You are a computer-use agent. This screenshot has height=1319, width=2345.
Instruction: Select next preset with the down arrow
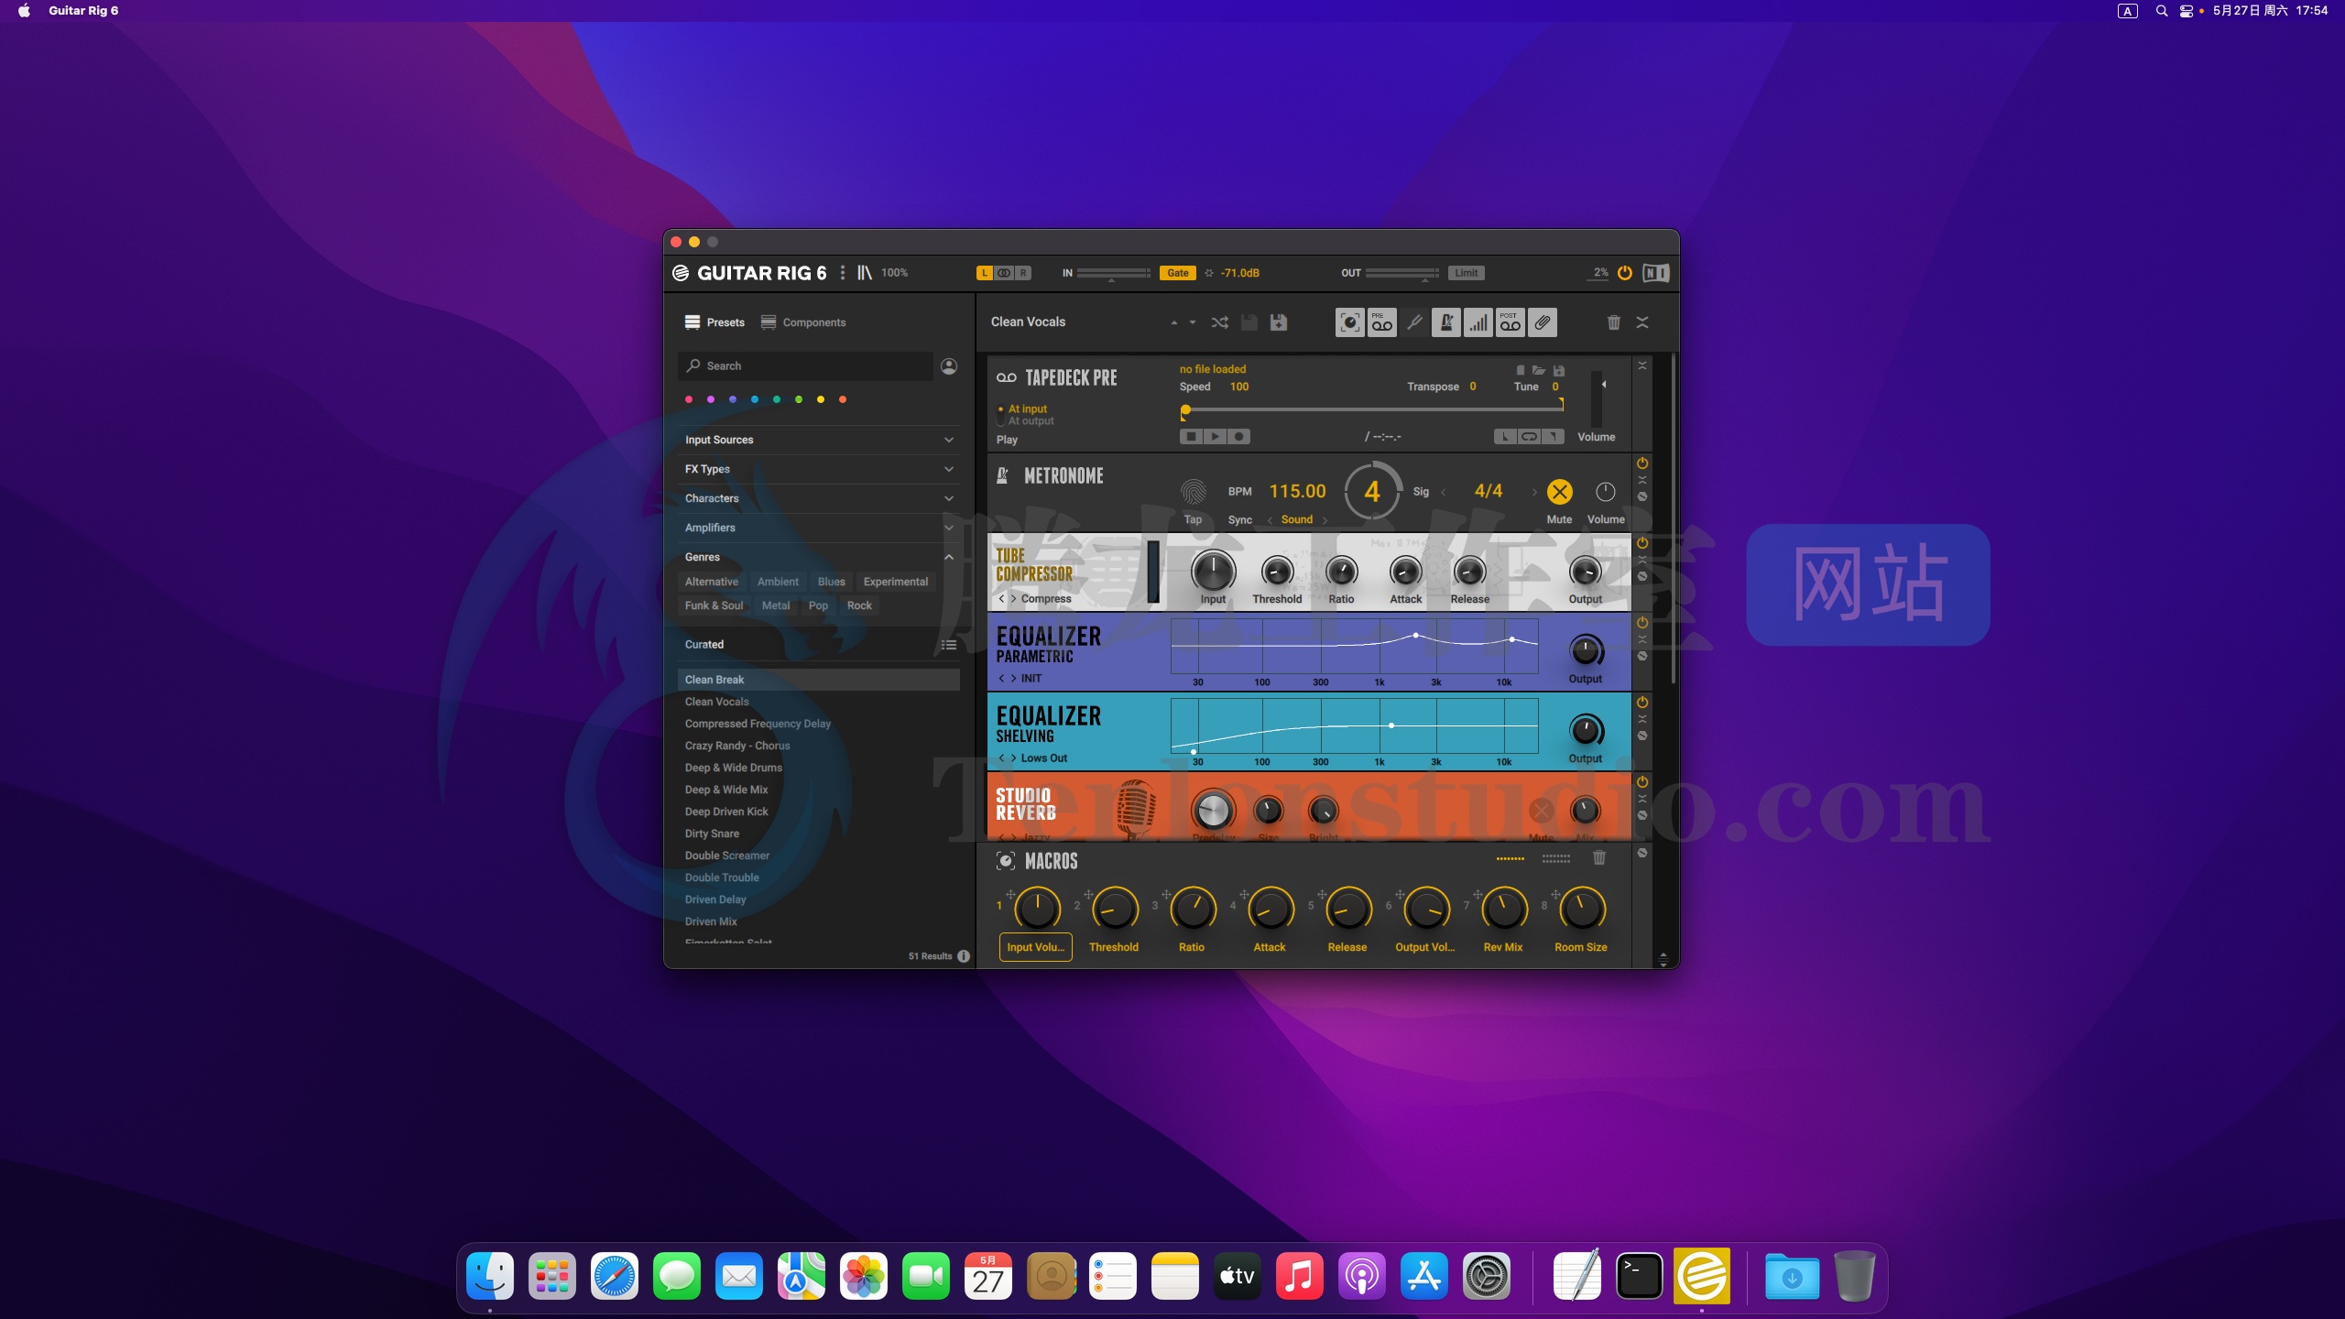[x=1192, y=322]
